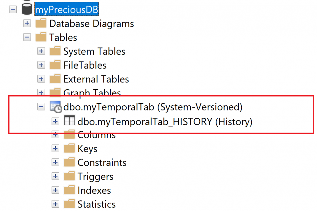The image size is (317, 211).
Task: Click the Indexes folder icon
Action: [69, 190]
